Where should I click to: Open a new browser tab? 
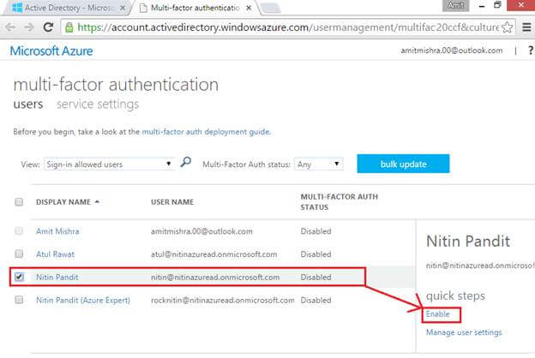271,9
